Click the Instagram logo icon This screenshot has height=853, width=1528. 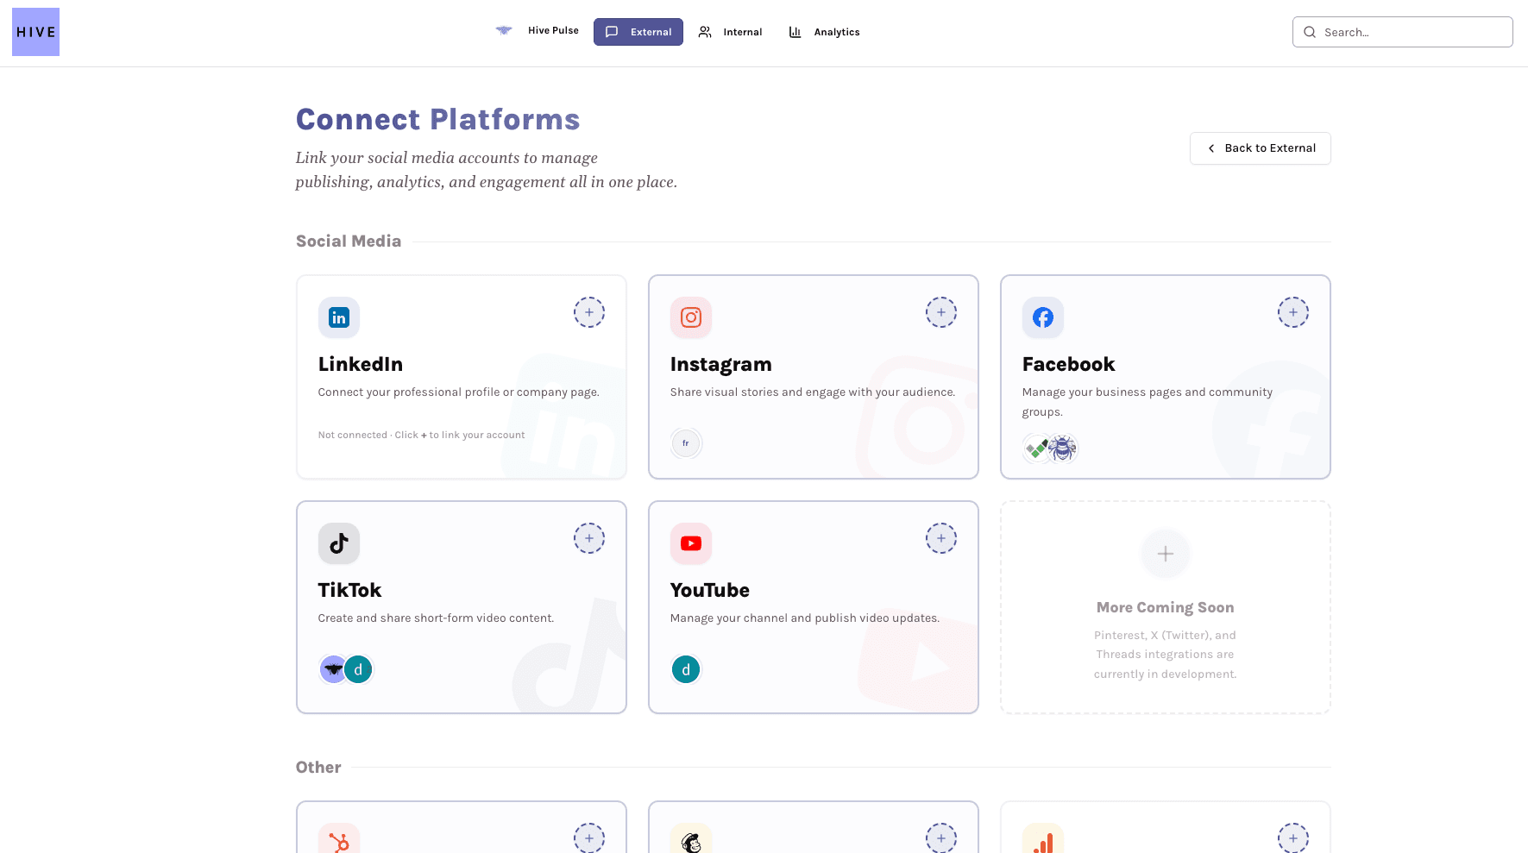[691, 317]
